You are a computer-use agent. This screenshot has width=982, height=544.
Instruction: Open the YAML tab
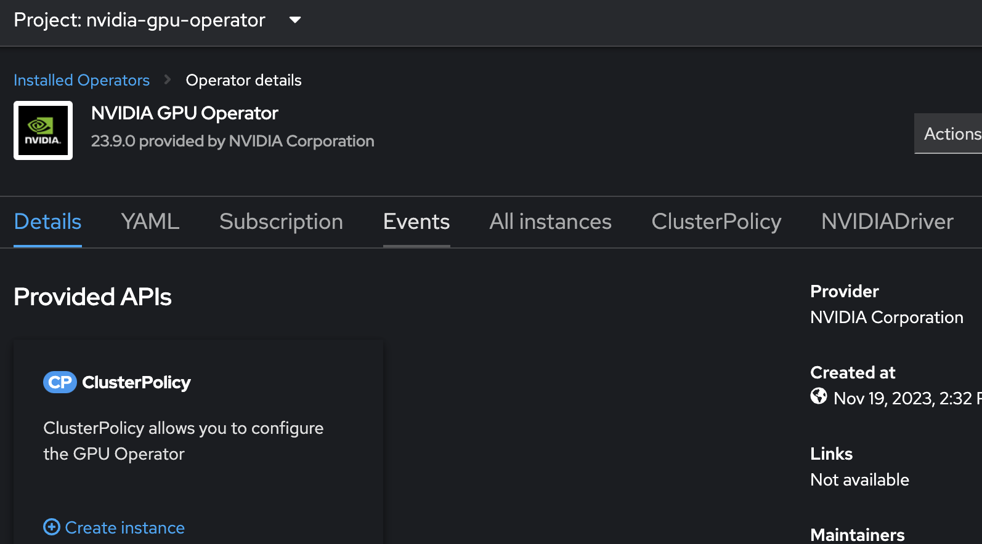tap(150, 222)
